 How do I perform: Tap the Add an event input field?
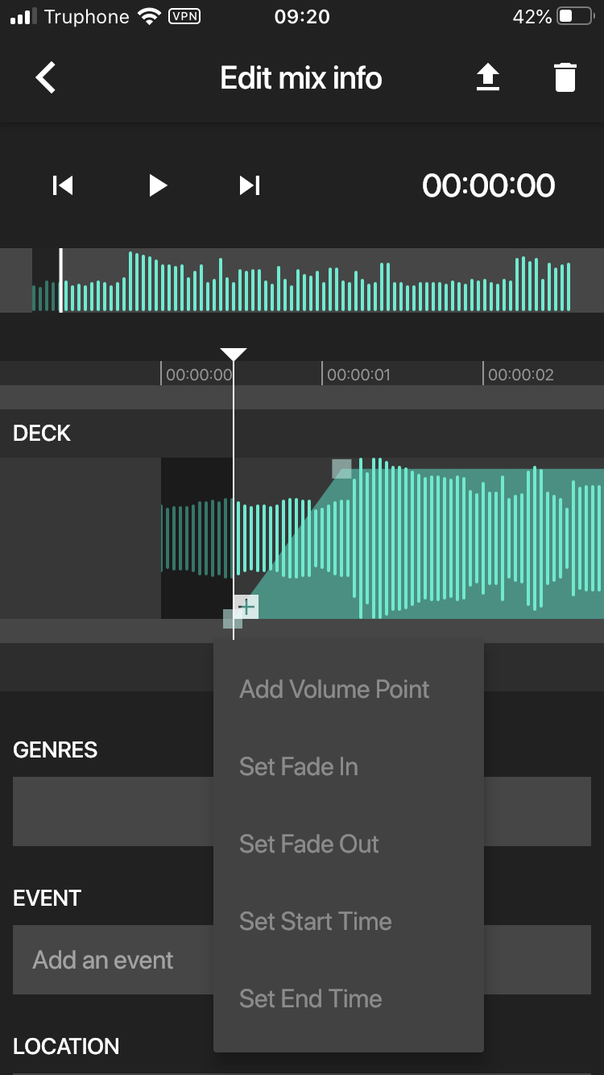102,960
